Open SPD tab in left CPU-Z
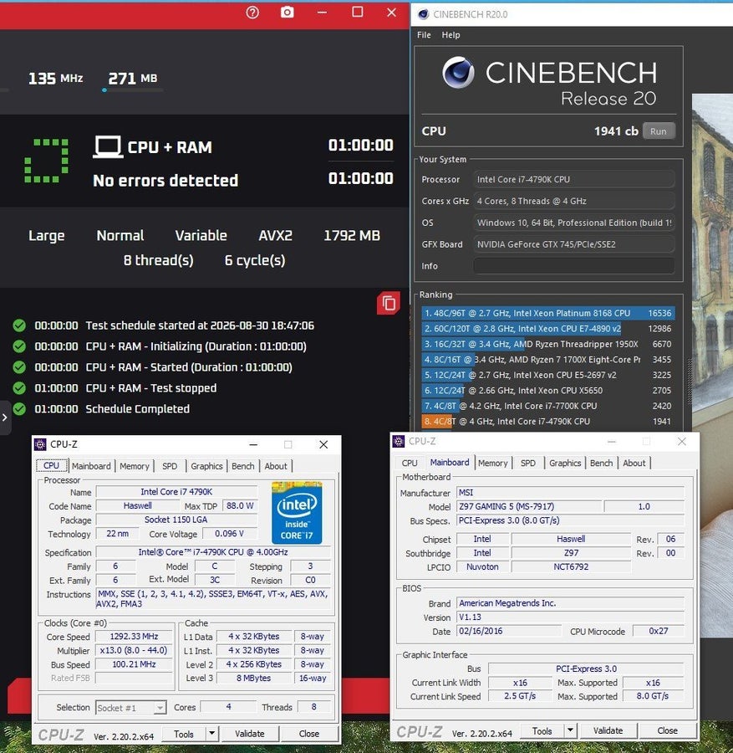The height and width of the screenshot is (753, 733). (x=170, y=466)
